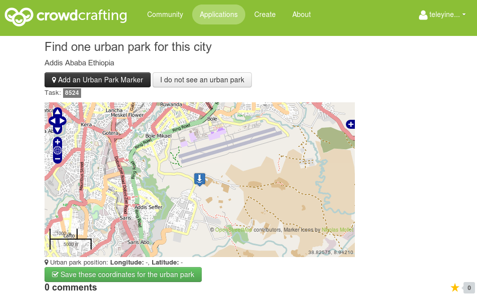Click the crowdcrafting logo
The height and width of the screenshot is (295, 477).
[x=66, y=16]
